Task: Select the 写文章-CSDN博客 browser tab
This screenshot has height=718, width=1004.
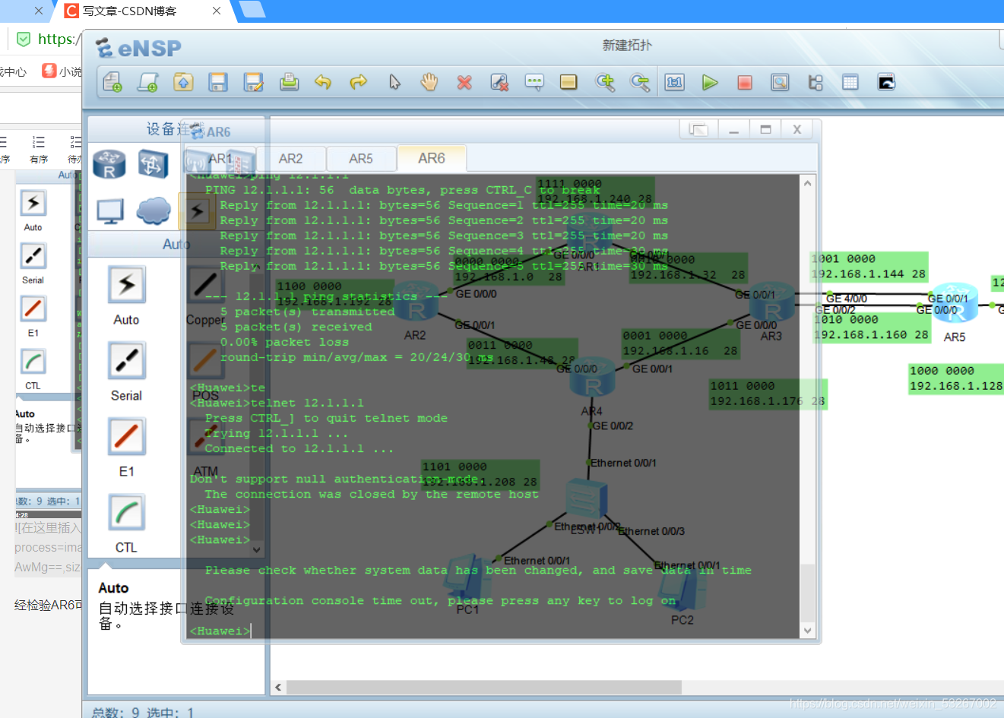Action: point(129,11)
